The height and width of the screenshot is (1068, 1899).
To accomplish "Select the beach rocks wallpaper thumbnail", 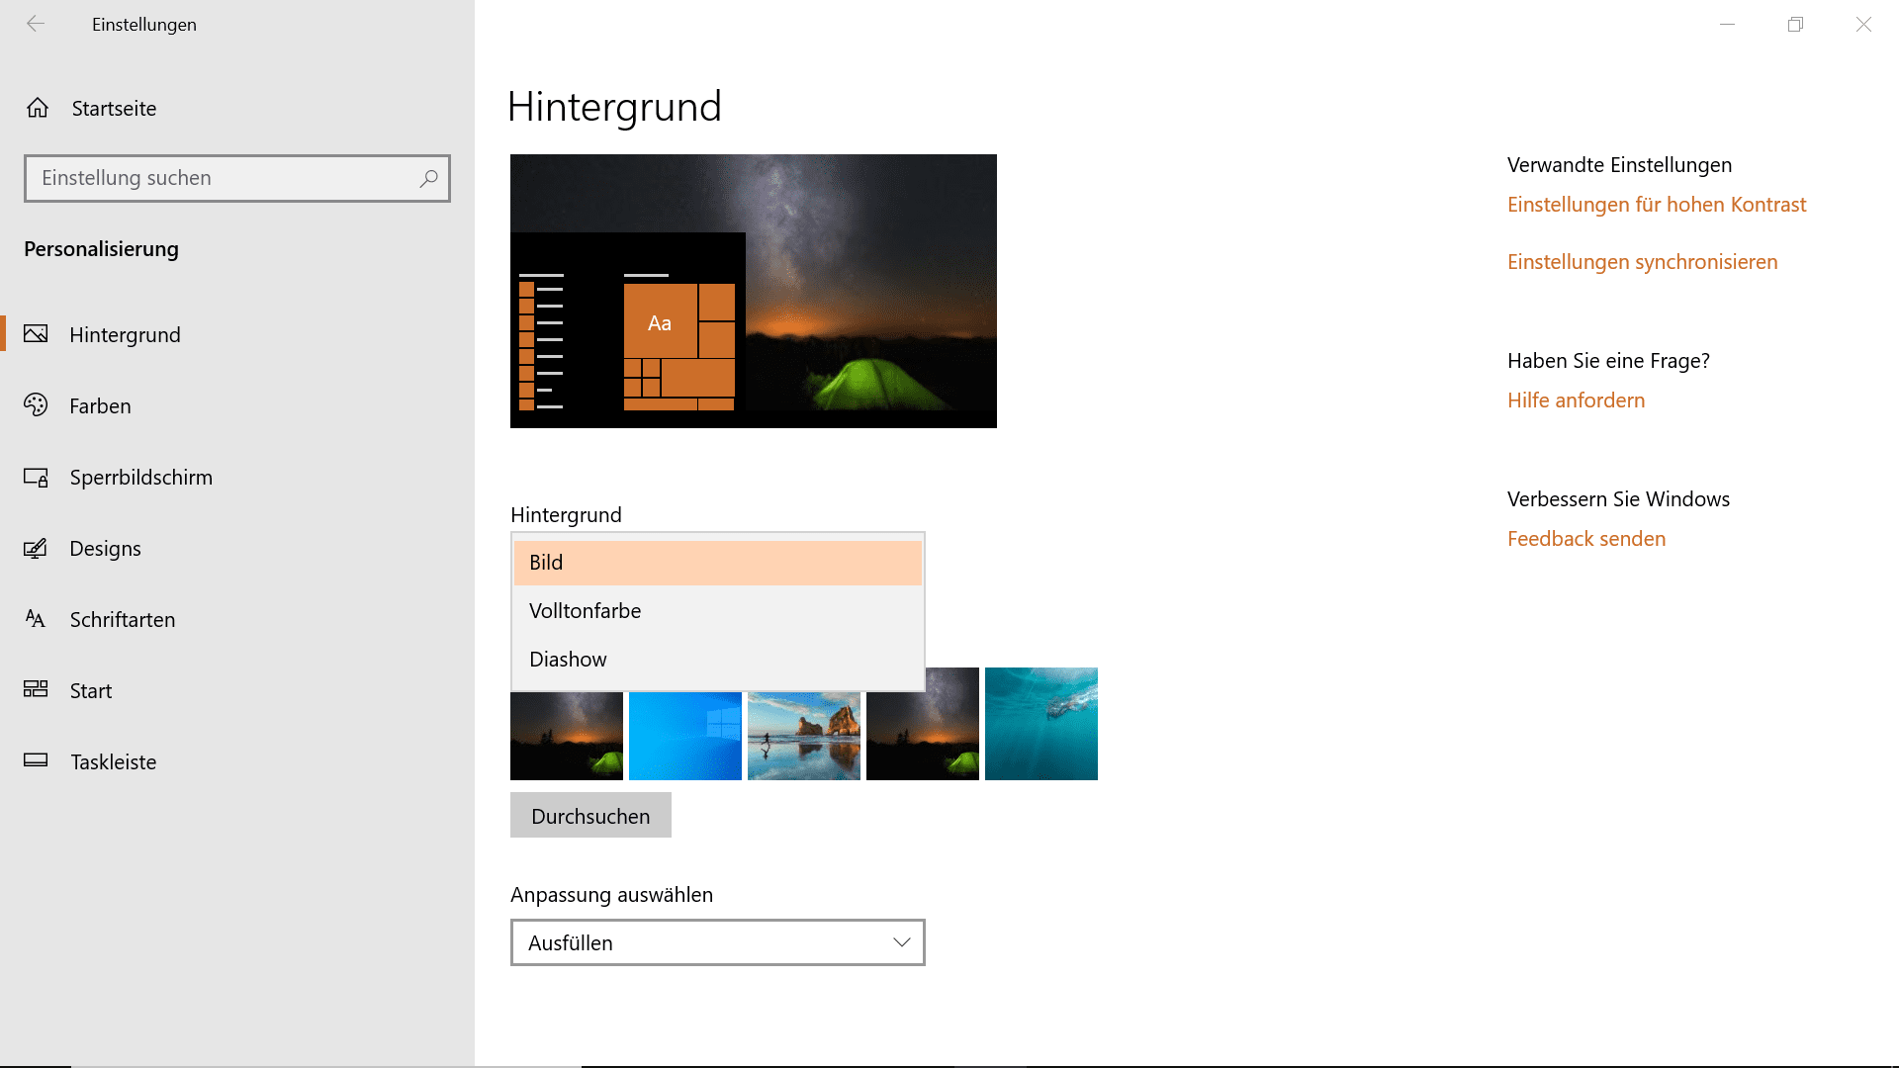I will click(x=804, y=736).
